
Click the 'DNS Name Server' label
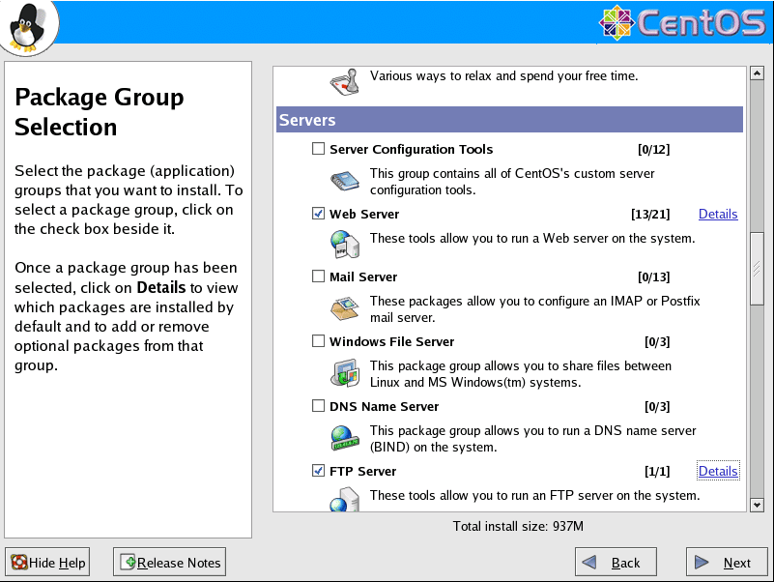point(384,406)
